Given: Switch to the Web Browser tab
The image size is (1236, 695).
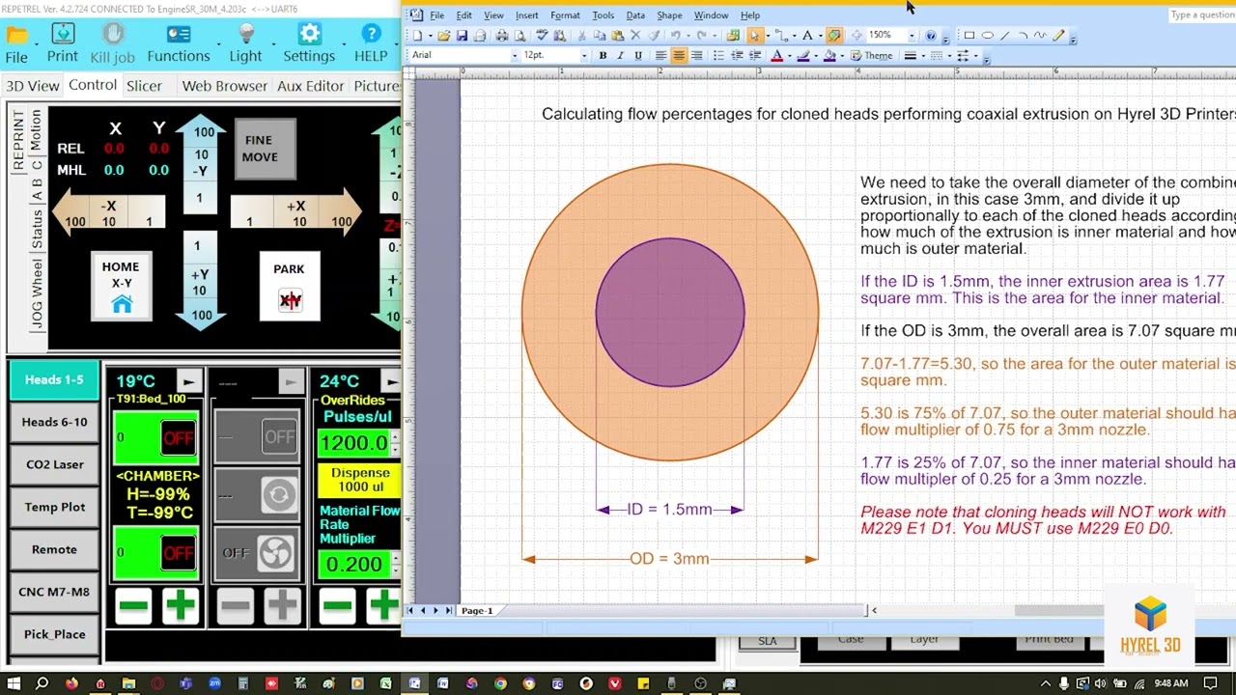Looking at the screenshot, I should tap(224, 86).
